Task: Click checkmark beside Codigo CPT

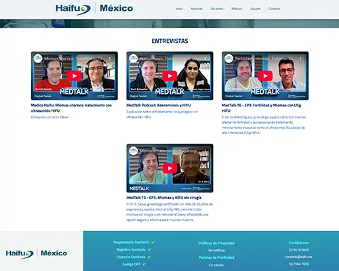Action: click(144, 264)
